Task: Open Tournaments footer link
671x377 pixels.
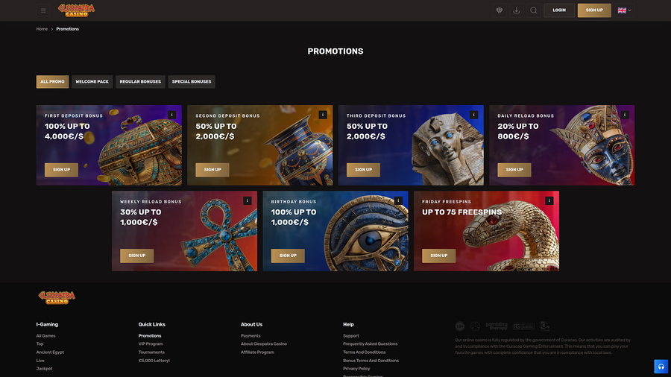Action: tap(151, 352)
